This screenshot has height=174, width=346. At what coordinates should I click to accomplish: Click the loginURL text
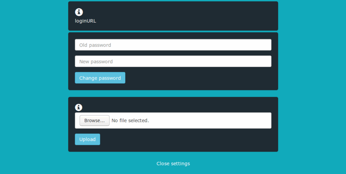[85, 21]
